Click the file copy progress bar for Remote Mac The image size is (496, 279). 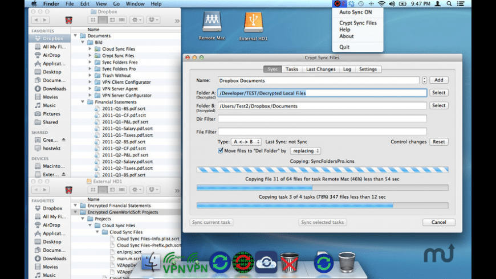322,188
